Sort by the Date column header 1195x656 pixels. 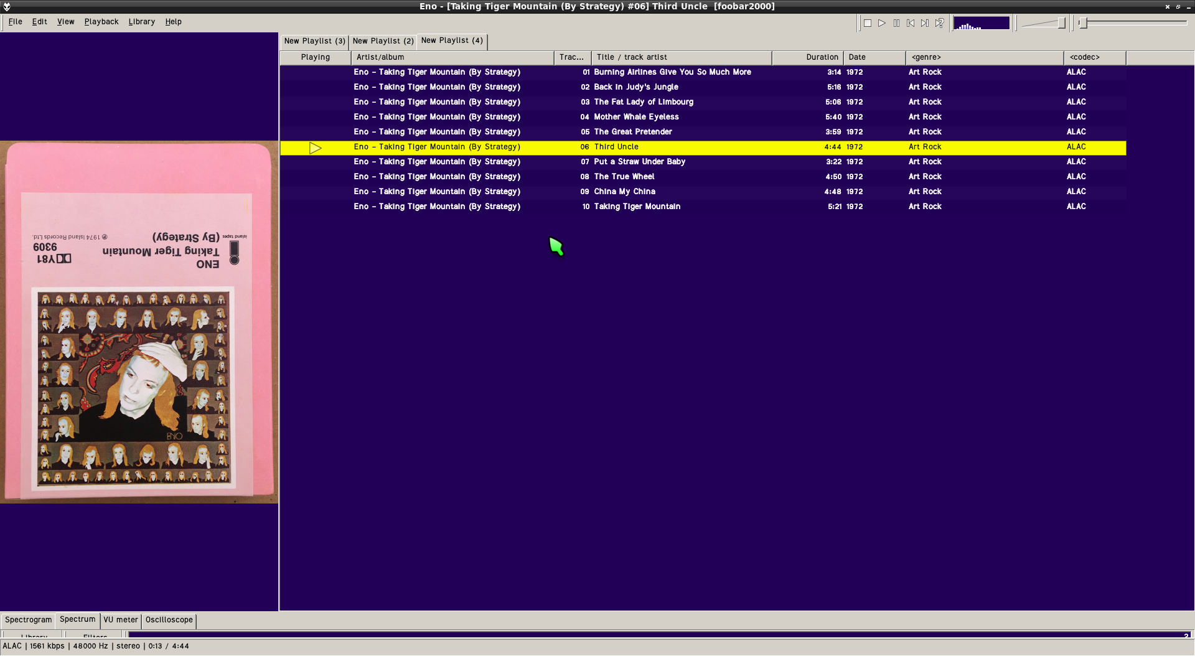click(x=874, y=57)
